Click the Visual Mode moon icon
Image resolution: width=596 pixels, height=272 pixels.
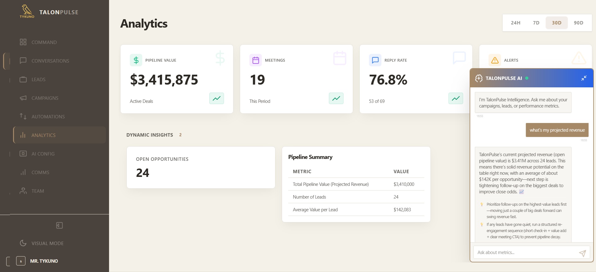(23, 243)
